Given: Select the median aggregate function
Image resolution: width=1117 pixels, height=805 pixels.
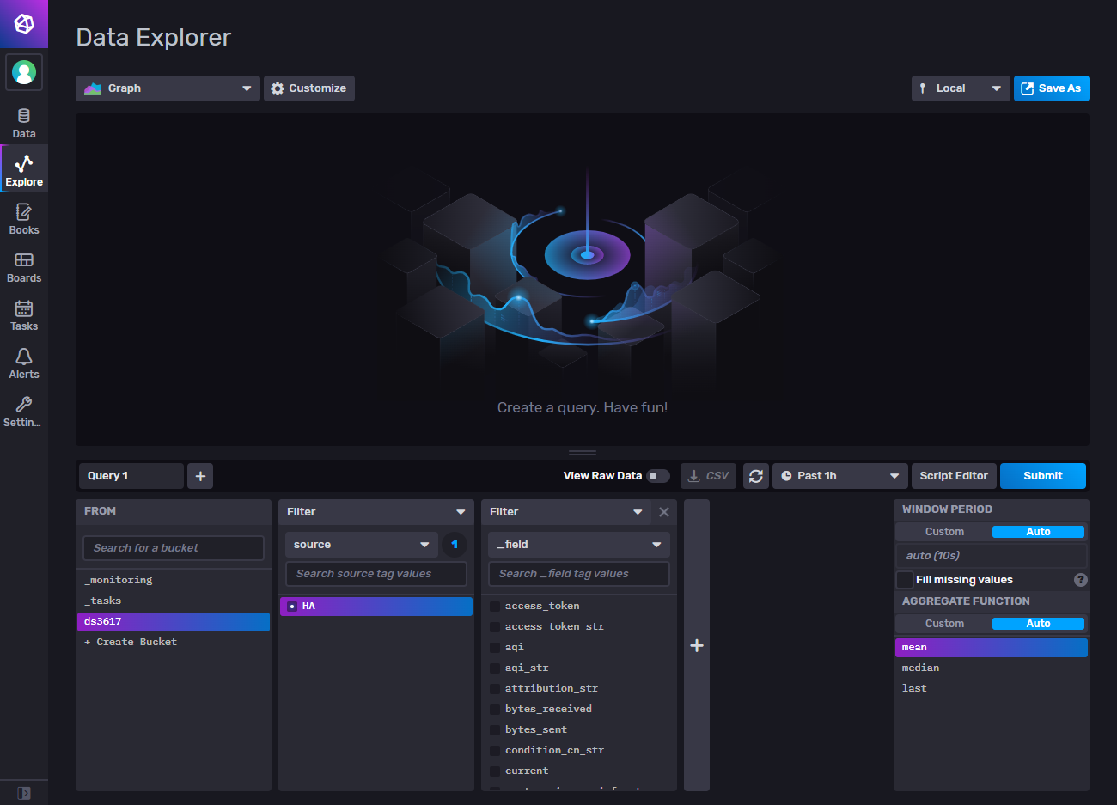Looking at the screenshot, I should 992,668.
